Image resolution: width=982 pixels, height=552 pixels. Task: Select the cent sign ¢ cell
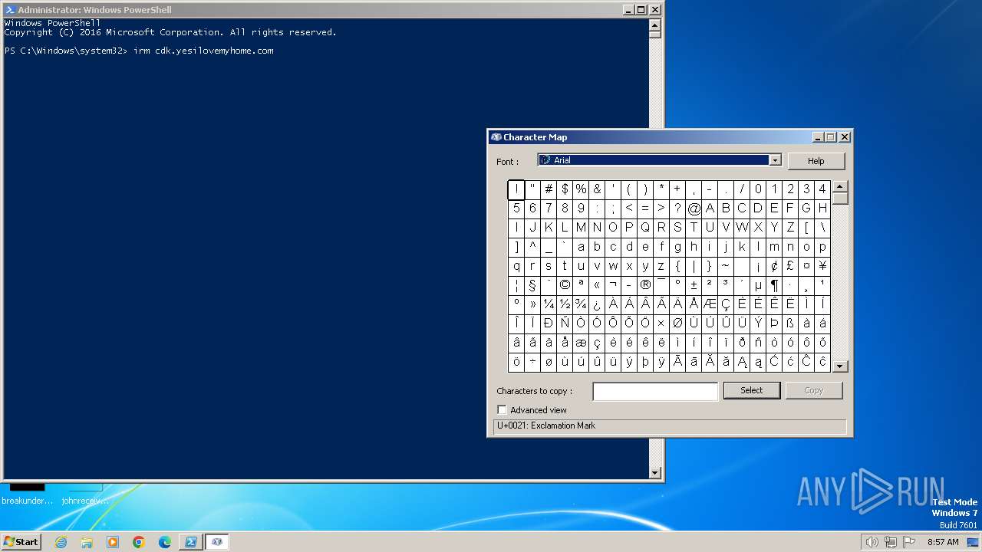(x=774, y=266)
